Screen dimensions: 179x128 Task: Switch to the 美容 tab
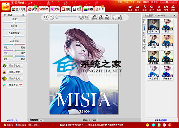click(33, 9)
